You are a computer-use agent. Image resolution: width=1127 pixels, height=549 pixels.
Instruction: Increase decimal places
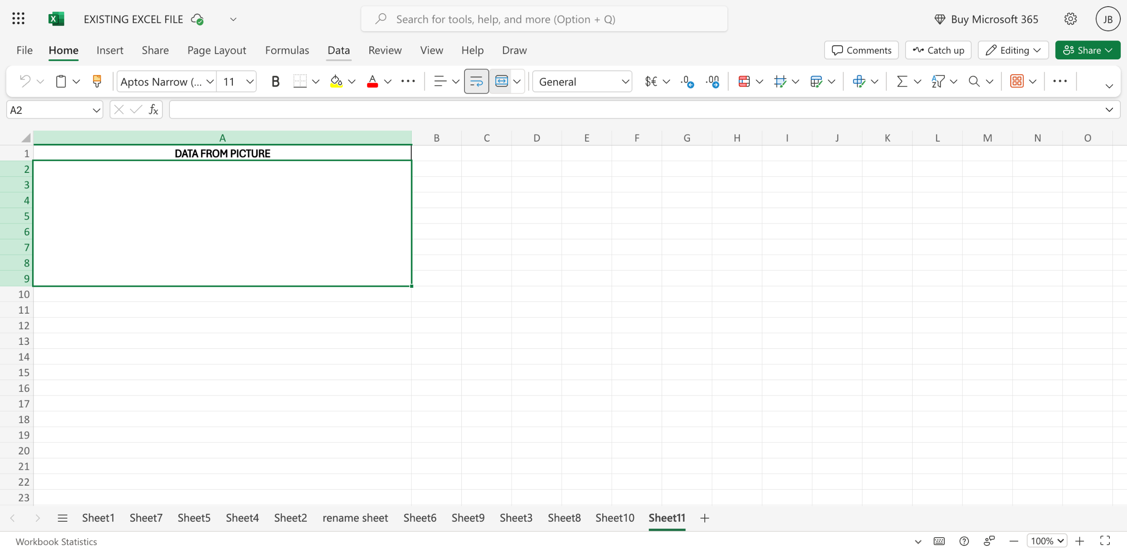(x=687, y=81)
